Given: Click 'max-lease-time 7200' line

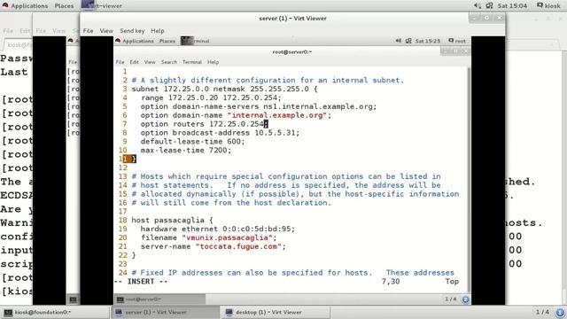Looking at the screenshot, I should point(185,150).
